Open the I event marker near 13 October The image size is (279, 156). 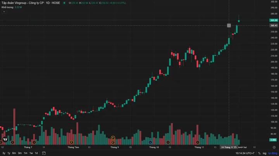[168, 142]
